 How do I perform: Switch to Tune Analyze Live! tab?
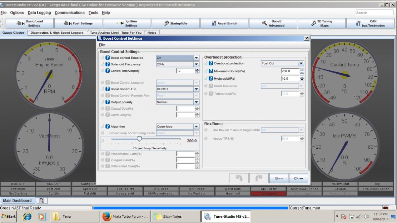(x=115, y=33)
